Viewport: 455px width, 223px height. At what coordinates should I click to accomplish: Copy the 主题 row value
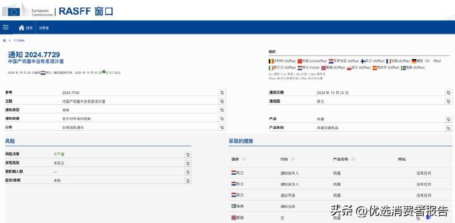pyautogui.click(x=222, y=102)
